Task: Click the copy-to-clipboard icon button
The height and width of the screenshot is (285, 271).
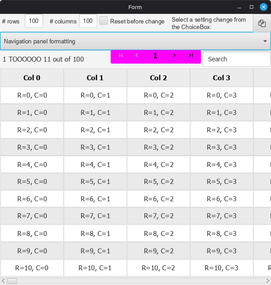Action: tap(262, 23)
